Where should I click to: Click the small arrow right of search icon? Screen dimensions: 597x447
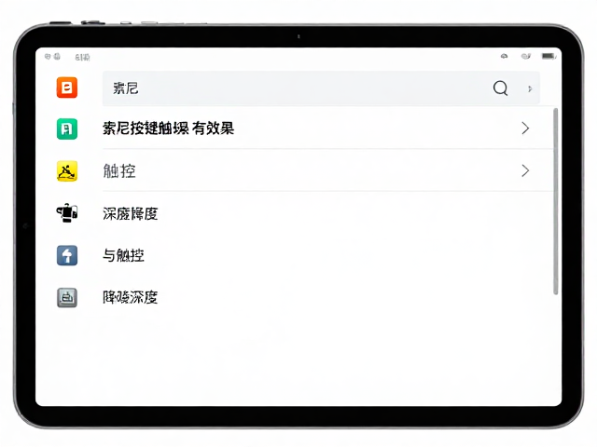(x=530, y=88)
